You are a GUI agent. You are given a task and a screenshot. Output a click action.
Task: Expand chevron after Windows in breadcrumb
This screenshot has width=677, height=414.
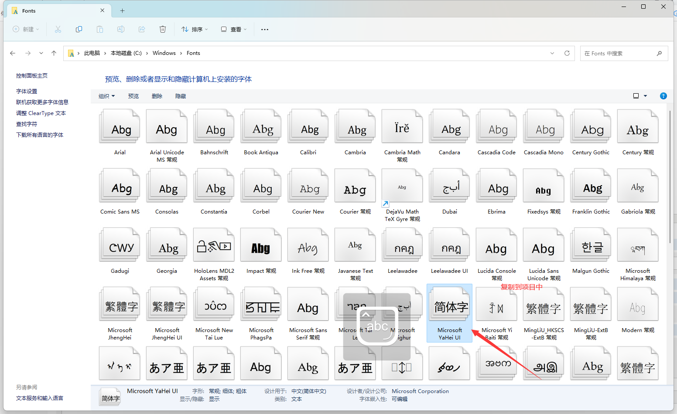(x=181, y=53)
